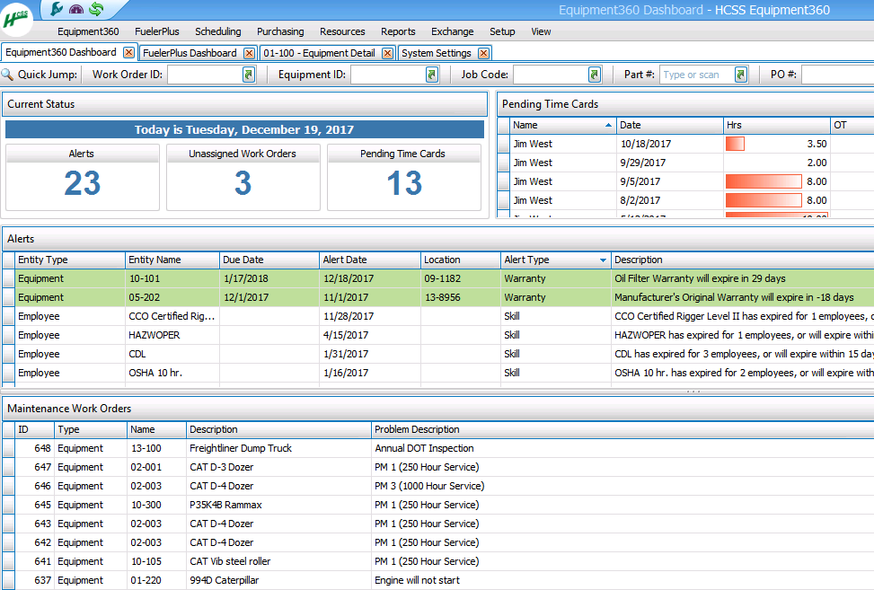Screen dimensions: 874x590
Task: Click the go arrow beside Work Order ID
Action: click(249, 75)
